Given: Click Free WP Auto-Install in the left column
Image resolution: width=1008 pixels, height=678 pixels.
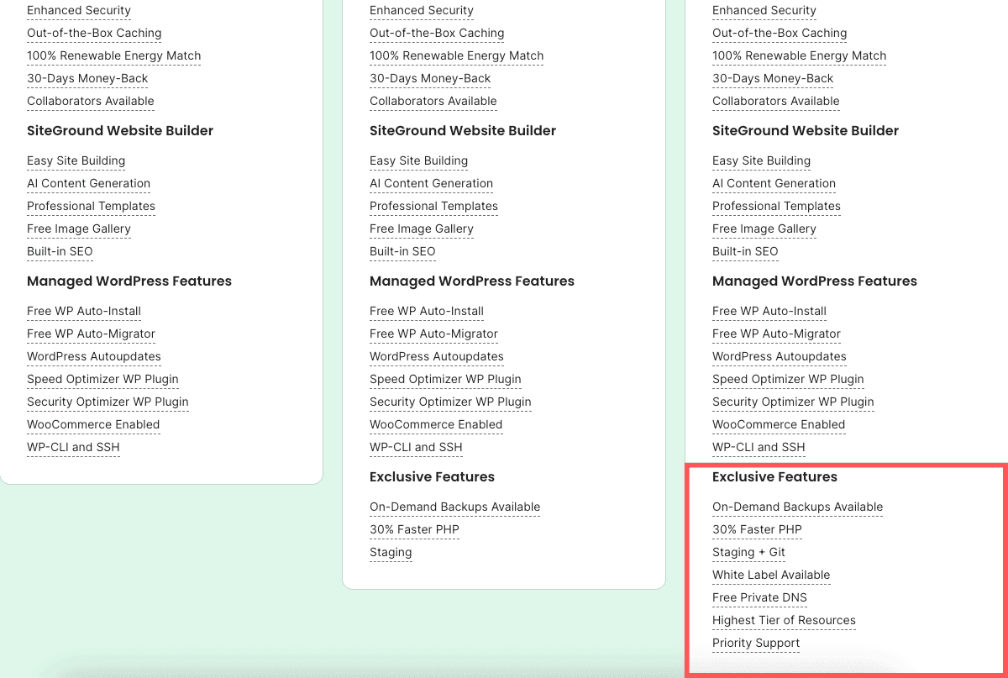Looking at the screenshot, I should point(84,312).
